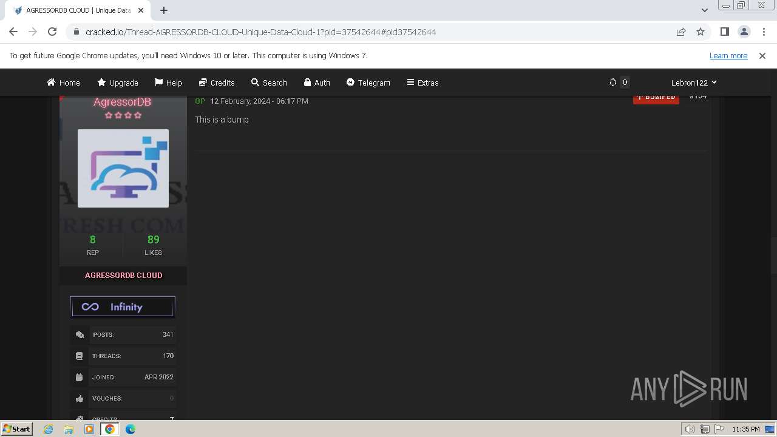Go to the forum Home page
The height and width of the screenshot is (437, 777).
coord(63,83)
